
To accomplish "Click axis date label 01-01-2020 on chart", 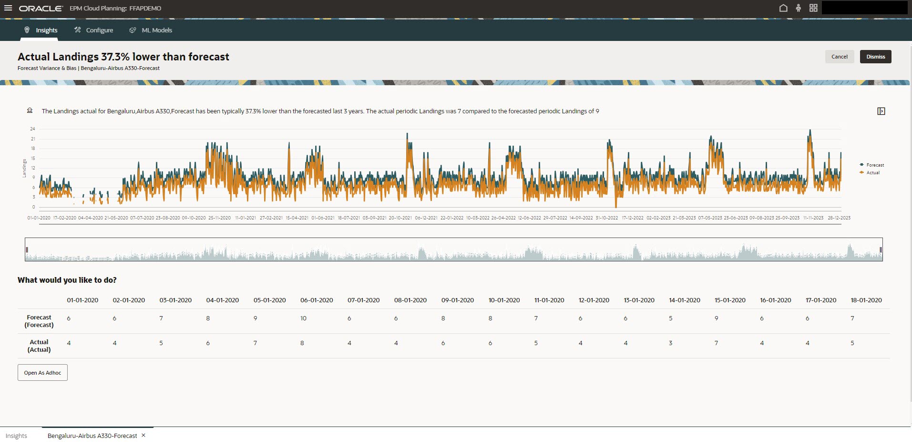I will 39,218.
